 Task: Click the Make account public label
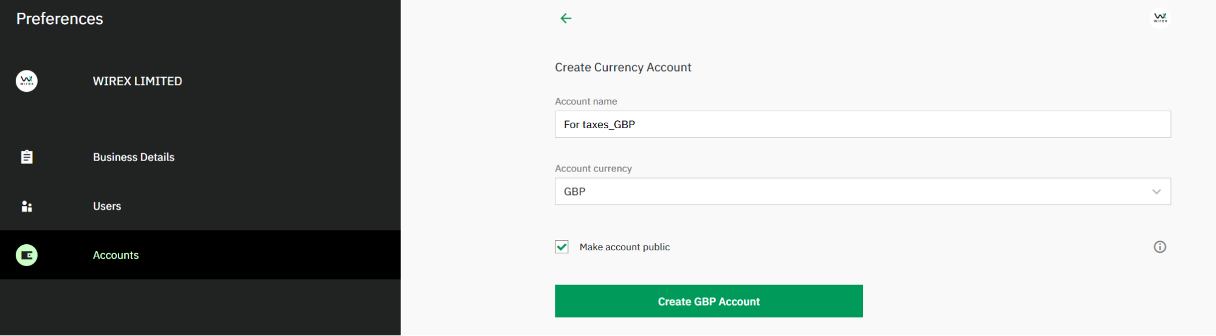[624, 247]
